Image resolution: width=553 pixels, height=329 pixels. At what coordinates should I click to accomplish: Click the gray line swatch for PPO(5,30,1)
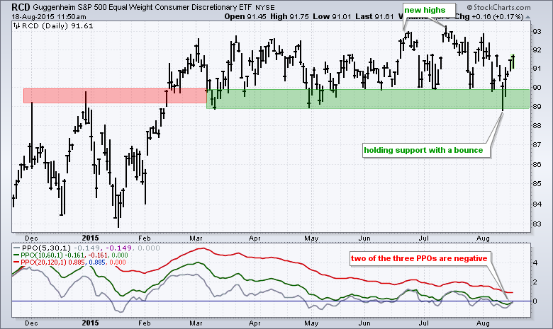16,248
